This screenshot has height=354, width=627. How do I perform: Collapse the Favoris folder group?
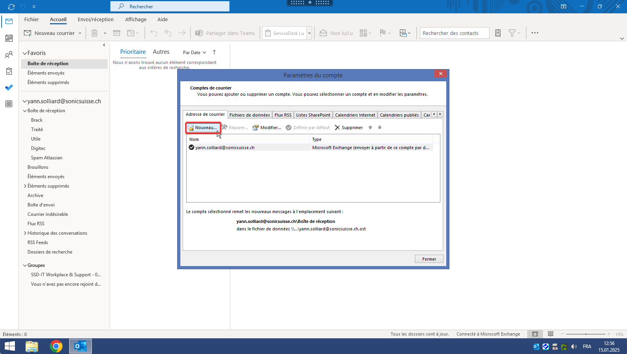click(x=25, y=53)
